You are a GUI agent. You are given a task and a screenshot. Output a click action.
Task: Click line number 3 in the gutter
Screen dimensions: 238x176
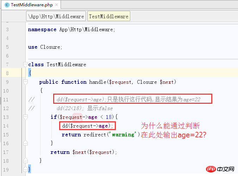point(7,29)
